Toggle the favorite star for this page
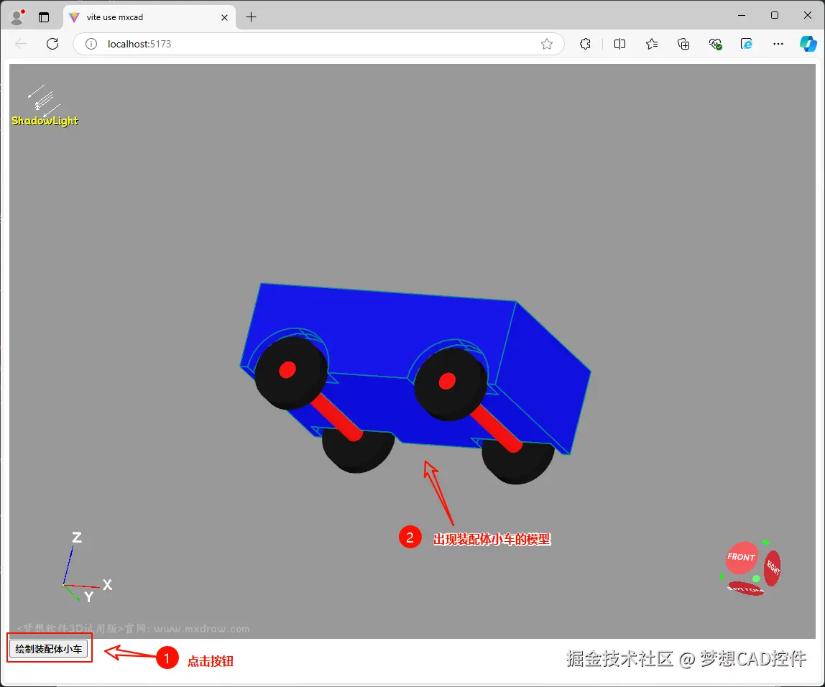The image size is (825, 687). coord(546,44)
